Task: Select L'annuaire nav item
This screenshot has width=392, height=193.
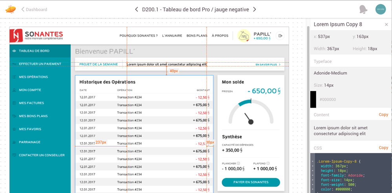Action: (172, 36)
